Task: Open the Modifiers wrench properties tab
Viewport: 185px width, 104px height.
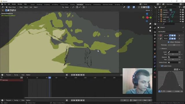Action: click(155, 57)
